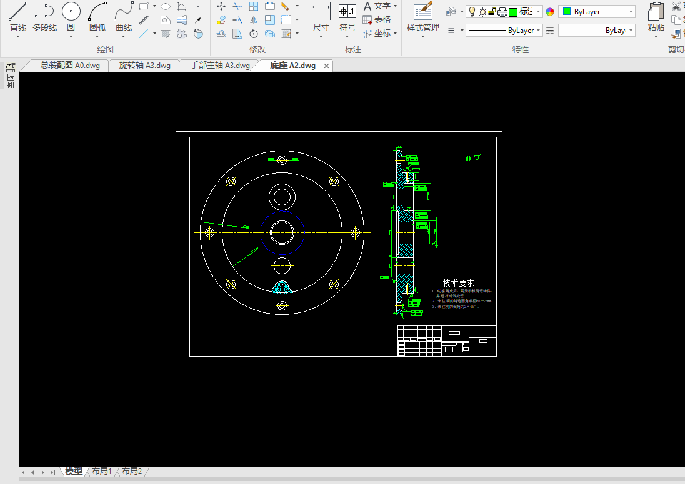Switch to the 旋转轴 A3.dwg tab
The width and height of the screenshot is (685, 484).
(x=144, y=66)
